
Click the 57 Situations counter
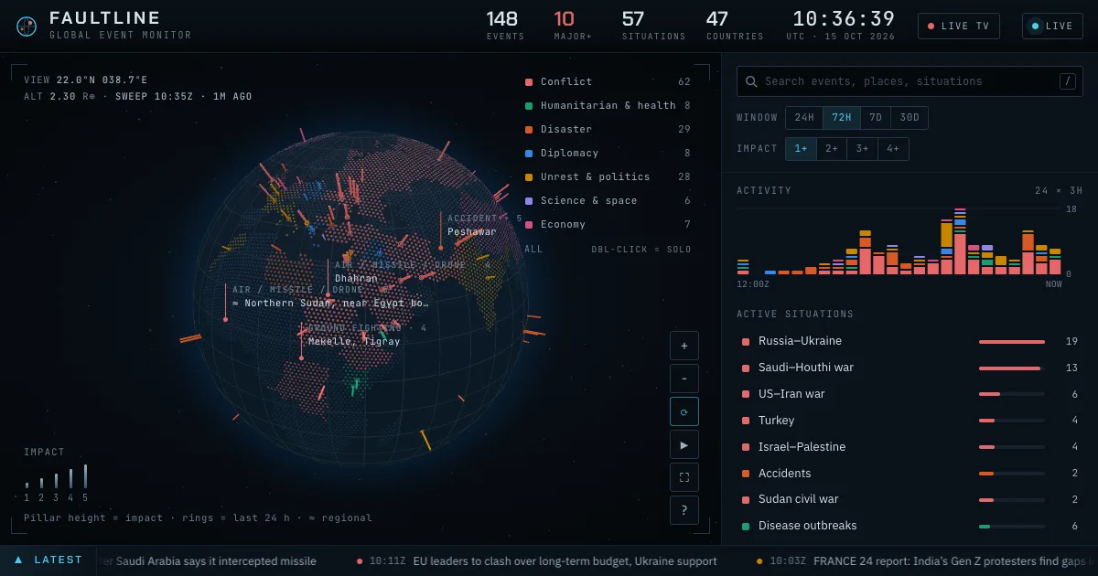pos(653,26)
